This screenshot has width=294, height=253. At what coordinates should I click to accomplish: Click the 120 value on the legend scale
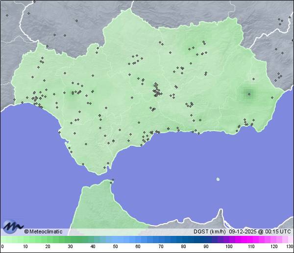pyautogui.click(x=273, y=247)
